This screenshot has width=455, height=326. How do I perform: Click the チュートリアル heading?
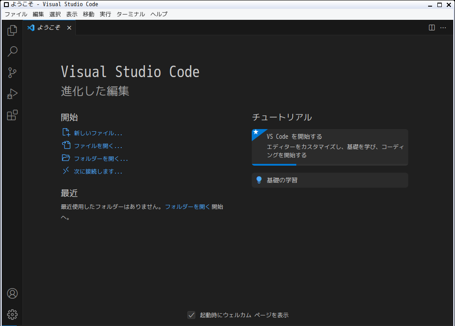[x=282, y=117]
